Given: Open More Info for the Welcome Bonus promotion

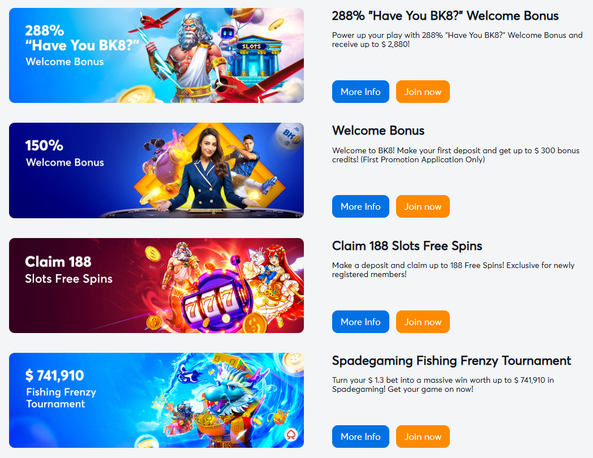Looking at the screenshot, I should tap(360, 206).
